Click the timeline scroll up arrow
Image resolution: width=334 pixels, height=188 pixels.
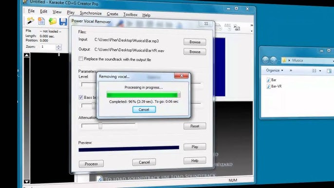coord(27,55)
